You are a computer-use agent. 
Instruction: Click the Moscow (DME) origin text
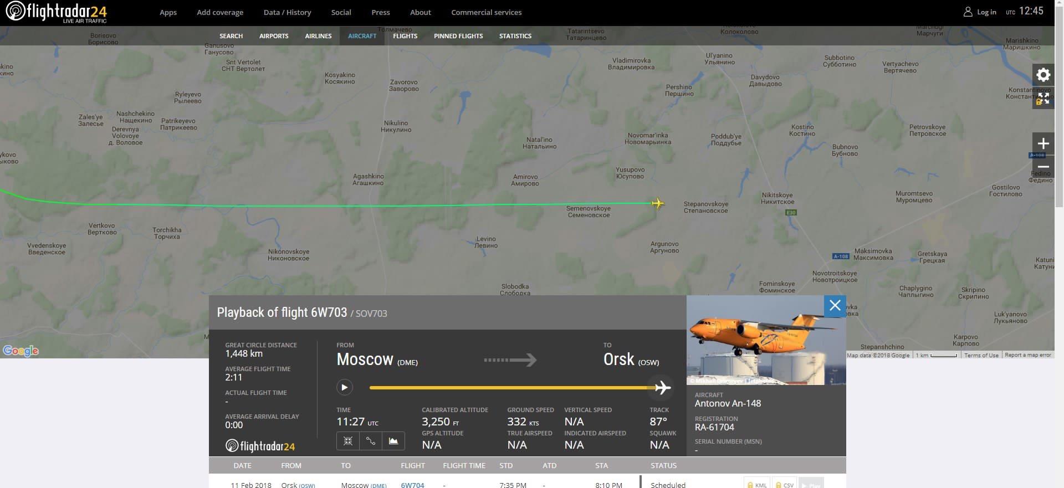[377, 359]
